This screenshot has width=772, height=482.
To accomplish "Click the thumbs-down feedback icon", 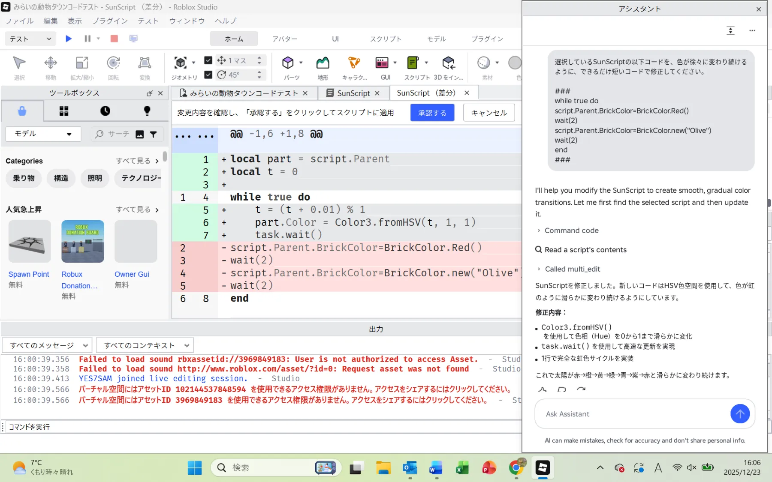I will click(x=561, y=389).
